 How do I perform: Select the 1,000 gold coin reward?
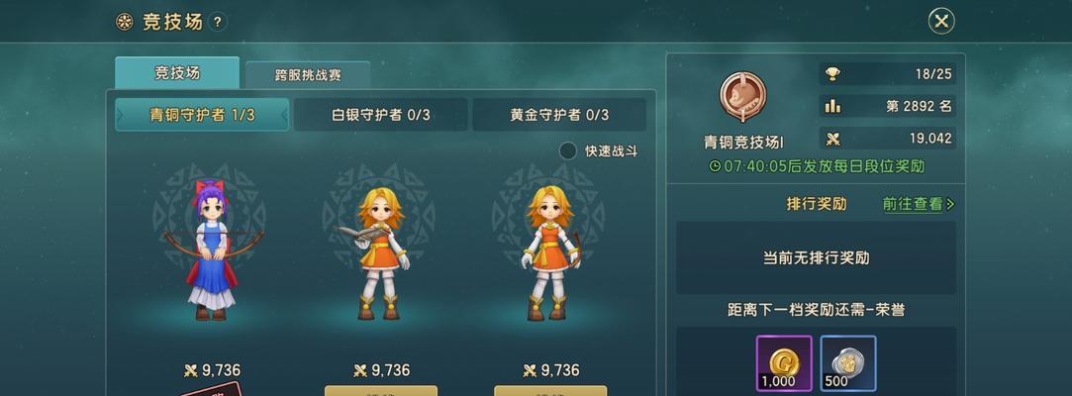(x=784, y=362)
